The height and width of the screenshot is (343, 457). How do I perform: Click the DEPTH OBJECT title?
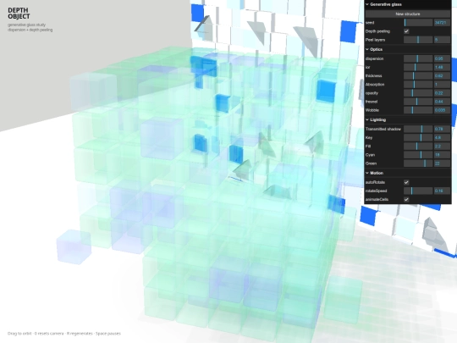(19, 14)
